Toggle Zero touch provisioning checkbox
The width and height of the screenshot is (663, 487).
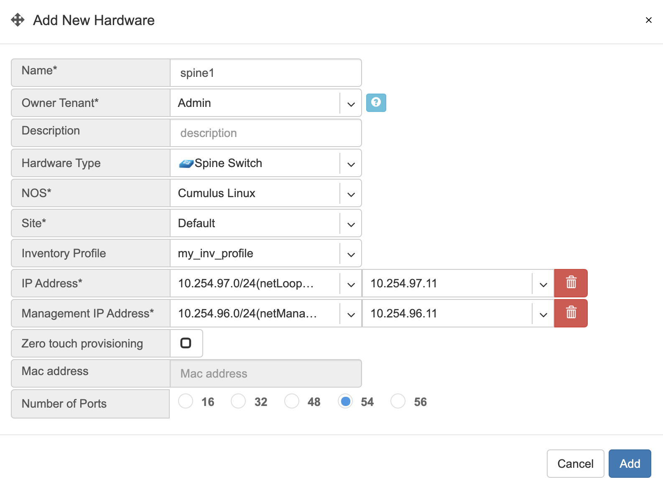(186, 343)
